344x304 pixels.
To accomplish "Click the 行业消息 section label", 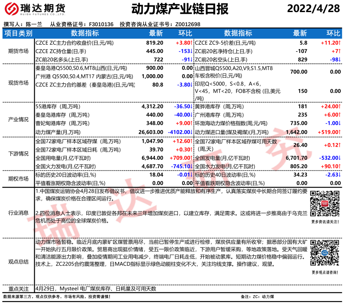I will [x=18, y=213].
